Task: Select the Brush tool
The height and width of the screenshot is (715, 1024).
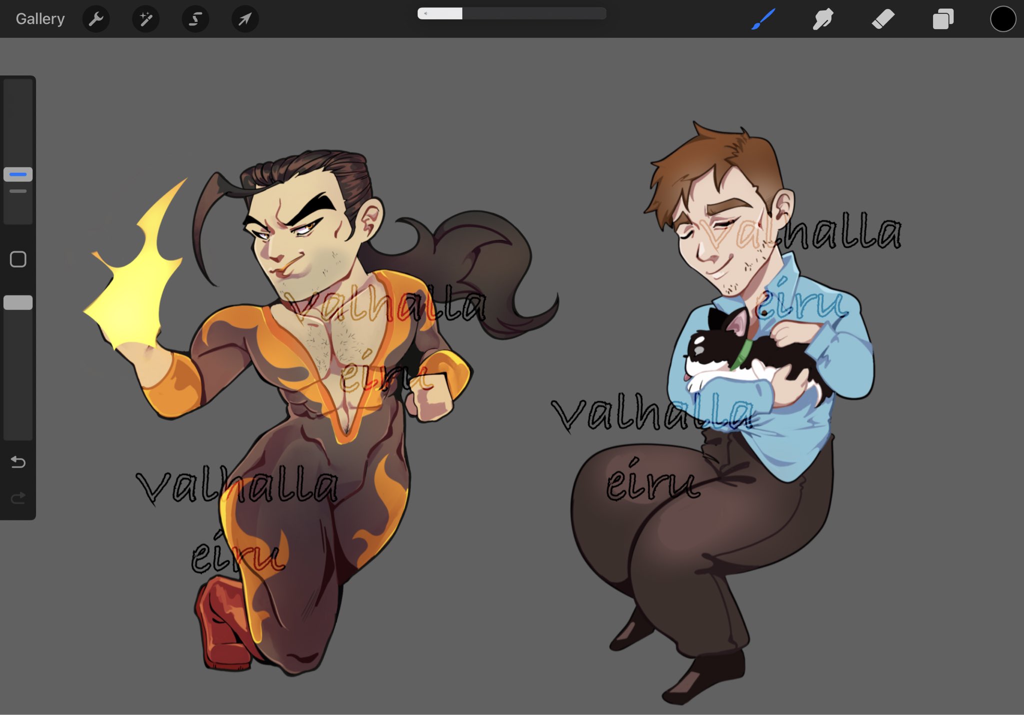Action: point(763,19)
